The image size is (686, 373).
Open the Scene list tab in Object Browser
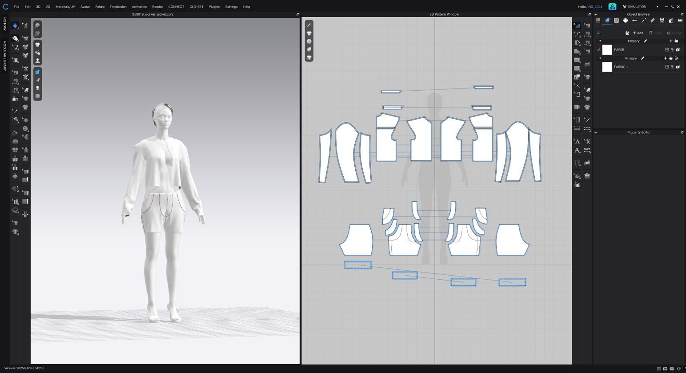598,20
